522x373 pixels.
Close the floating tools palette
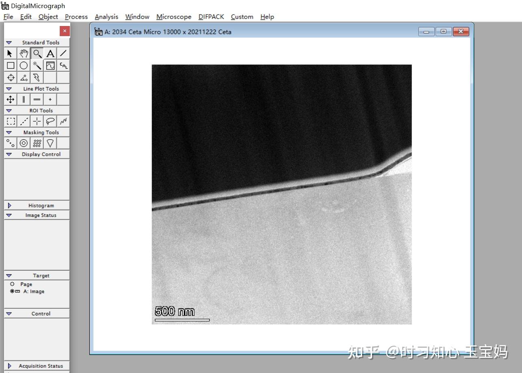(65, 31)
